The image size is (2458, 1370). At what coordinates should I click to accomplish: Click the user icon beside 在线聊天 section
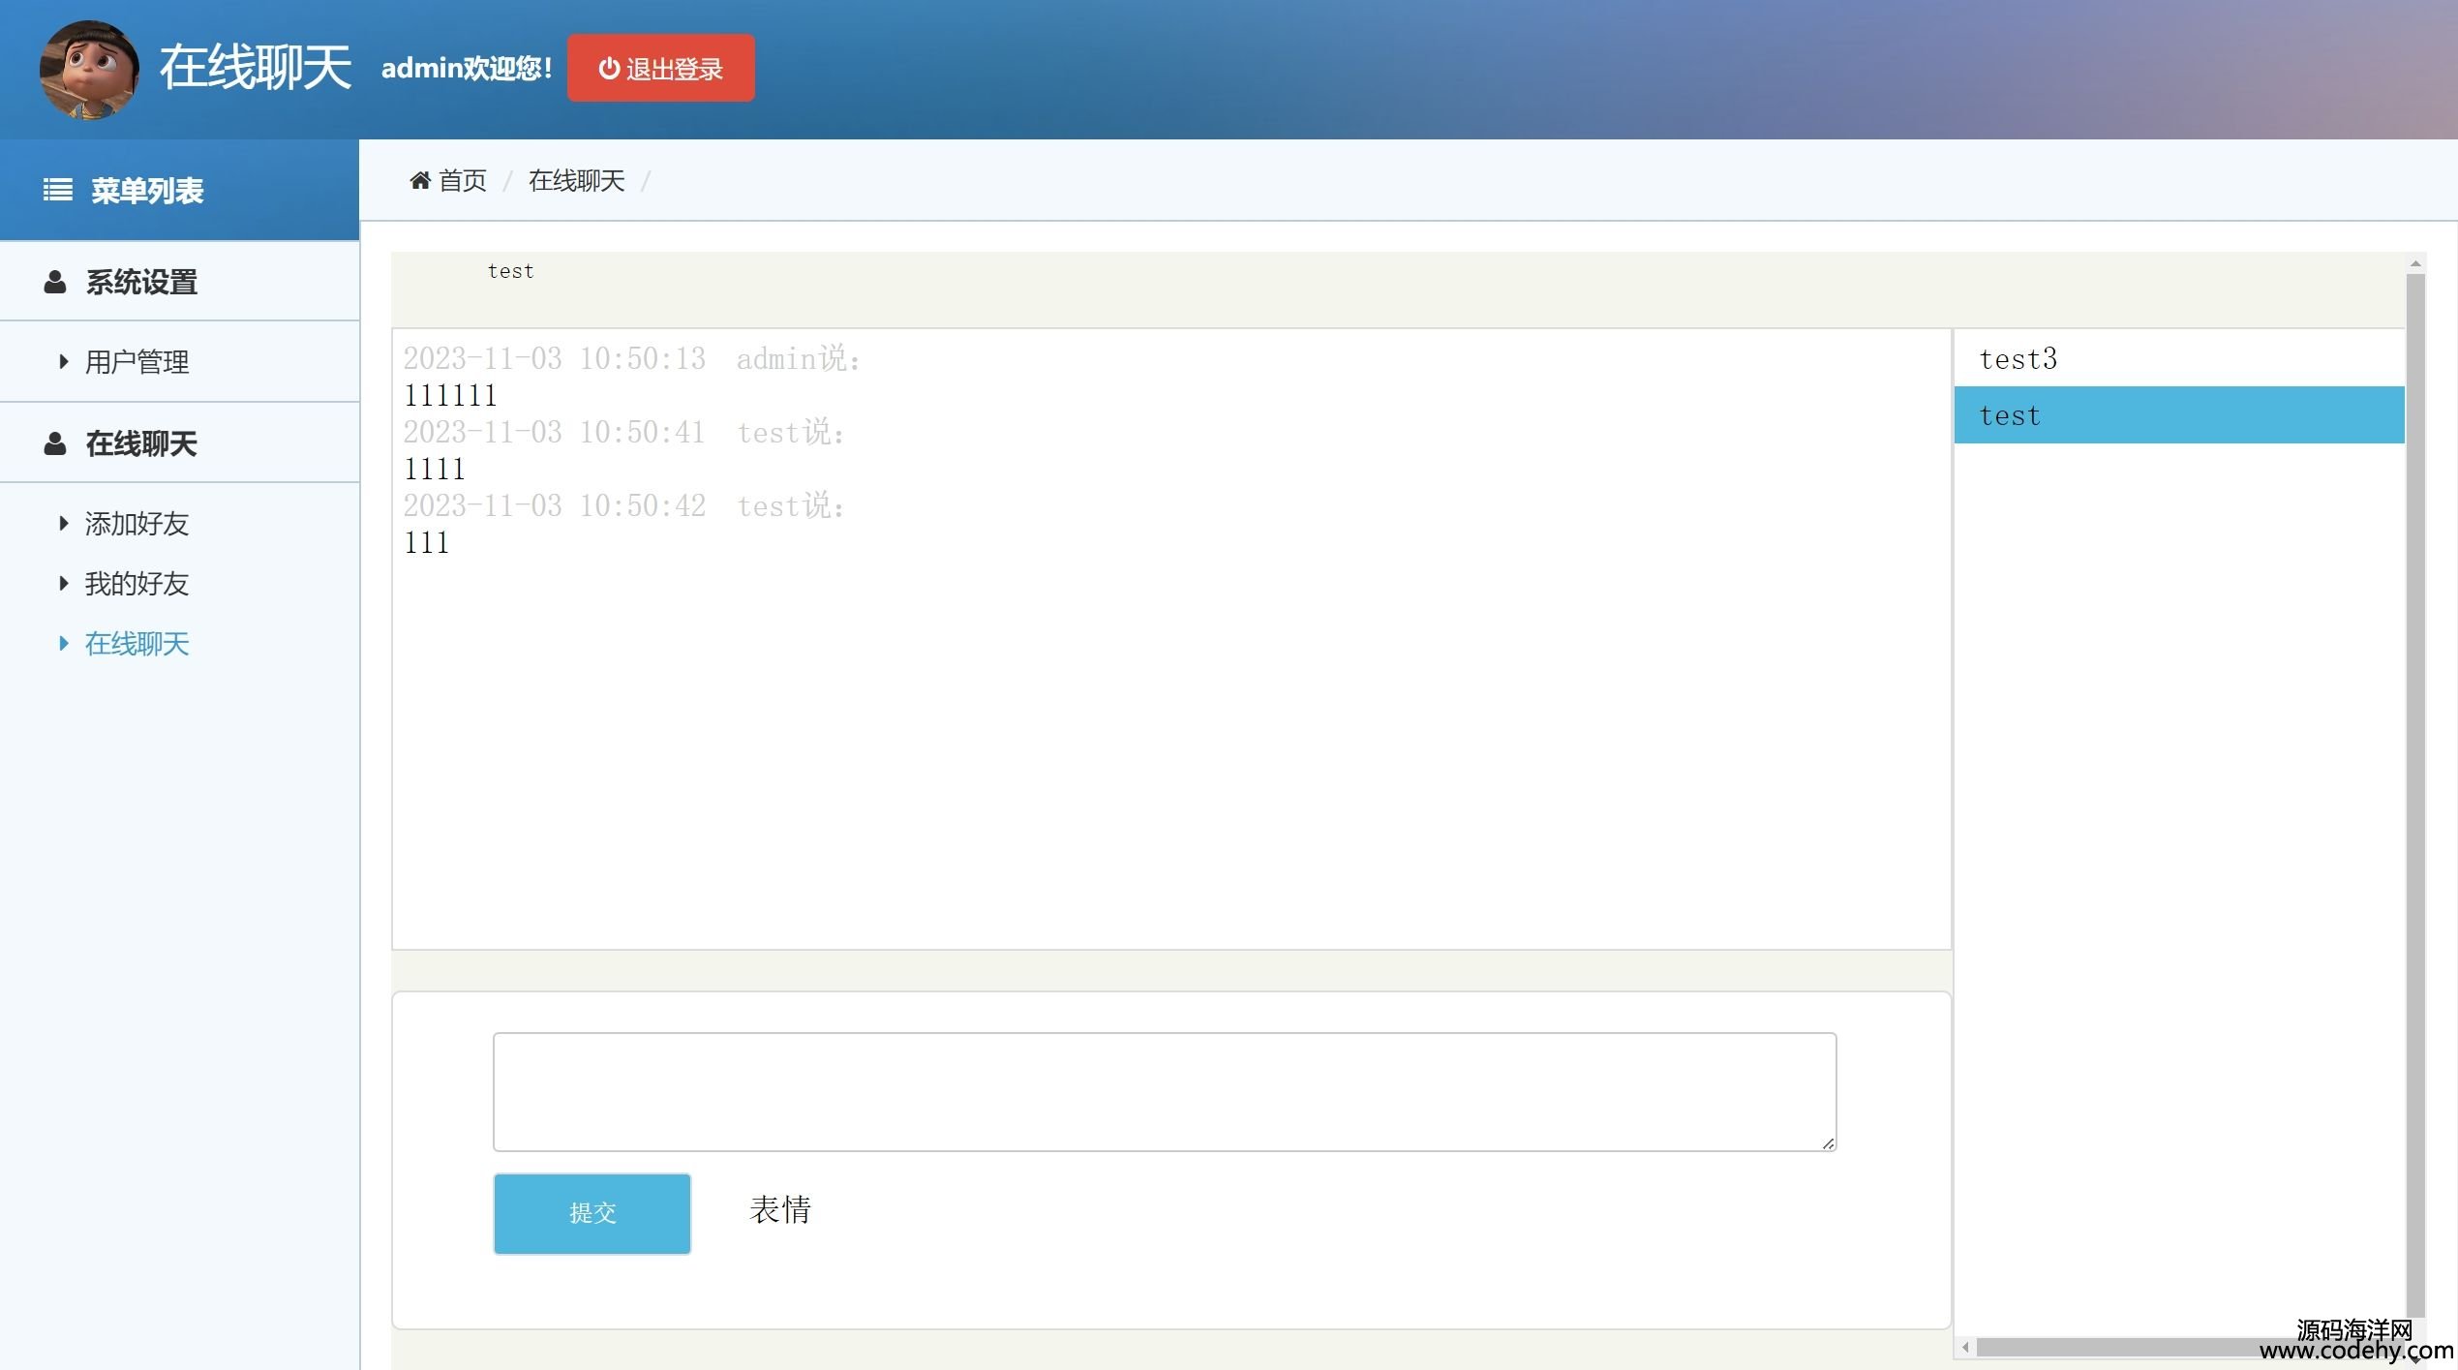55,443
